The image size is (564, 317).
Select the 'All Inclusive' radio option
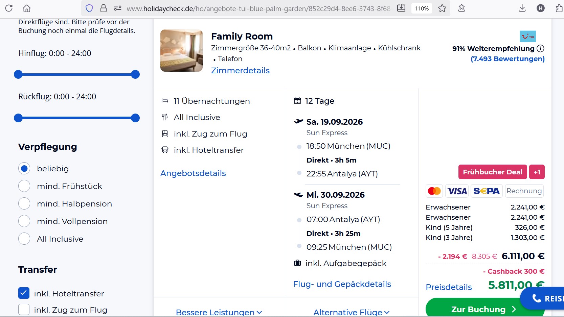24,239
